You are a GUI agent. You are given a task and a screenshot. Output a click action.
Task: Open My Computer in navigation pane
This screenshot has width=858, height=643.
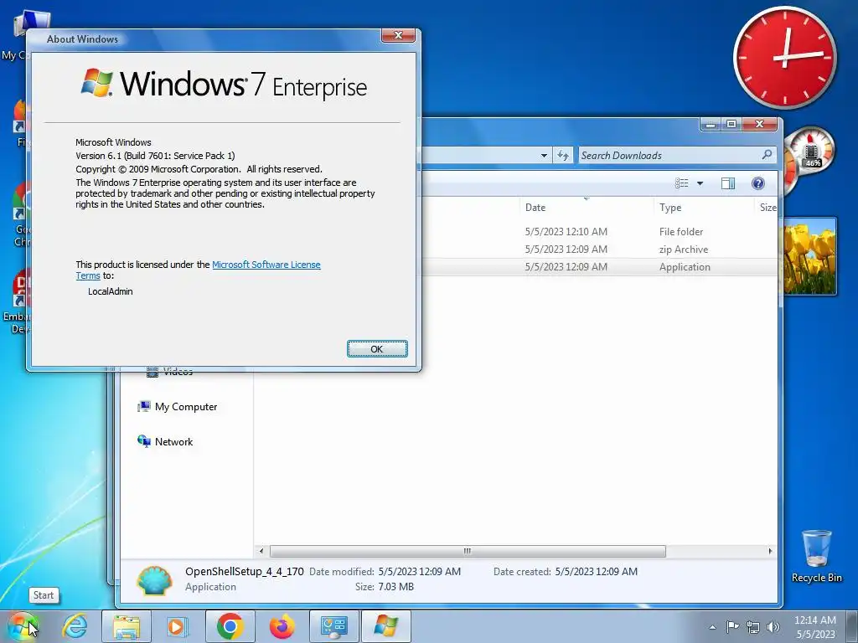[x=178, y=407]
